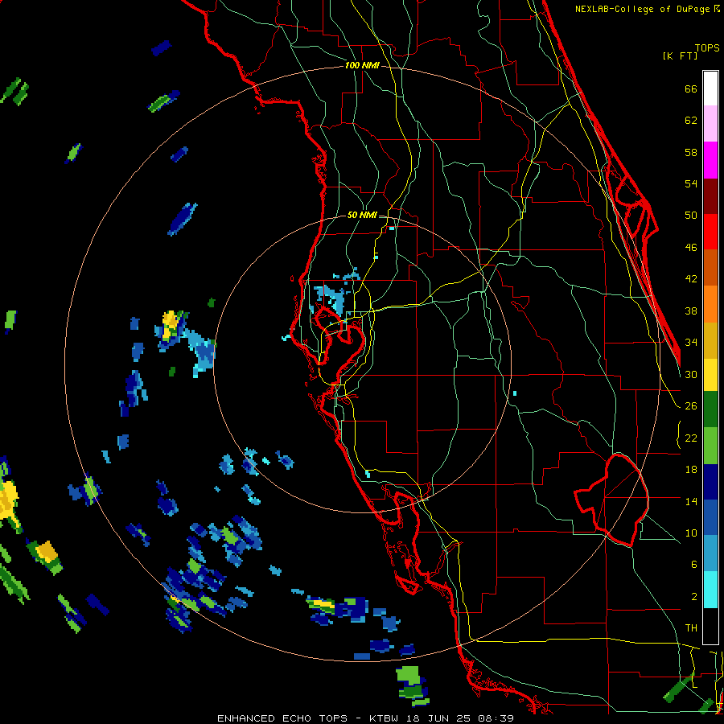The width and height of the screenshot is (724, 724).
Task: Pick the light green legend swatch
Action: coord(710,446)
